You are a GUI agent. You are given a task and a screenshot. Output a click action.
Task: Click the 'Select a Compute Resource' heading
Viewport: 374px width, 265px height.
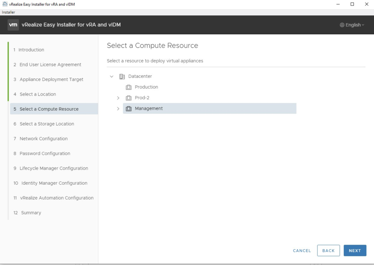click(x=152, y=46)
